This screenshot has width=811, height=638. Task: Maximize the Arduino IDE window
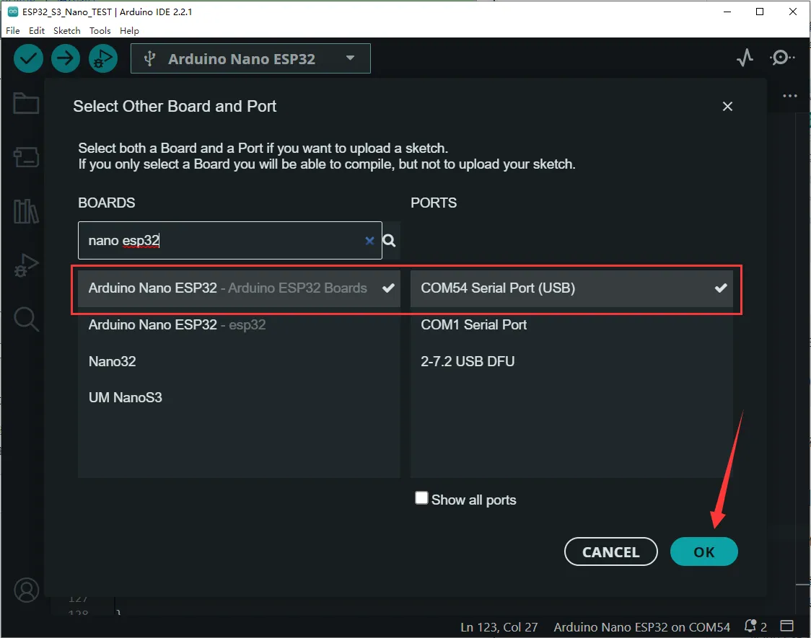(x=760, y=12)
